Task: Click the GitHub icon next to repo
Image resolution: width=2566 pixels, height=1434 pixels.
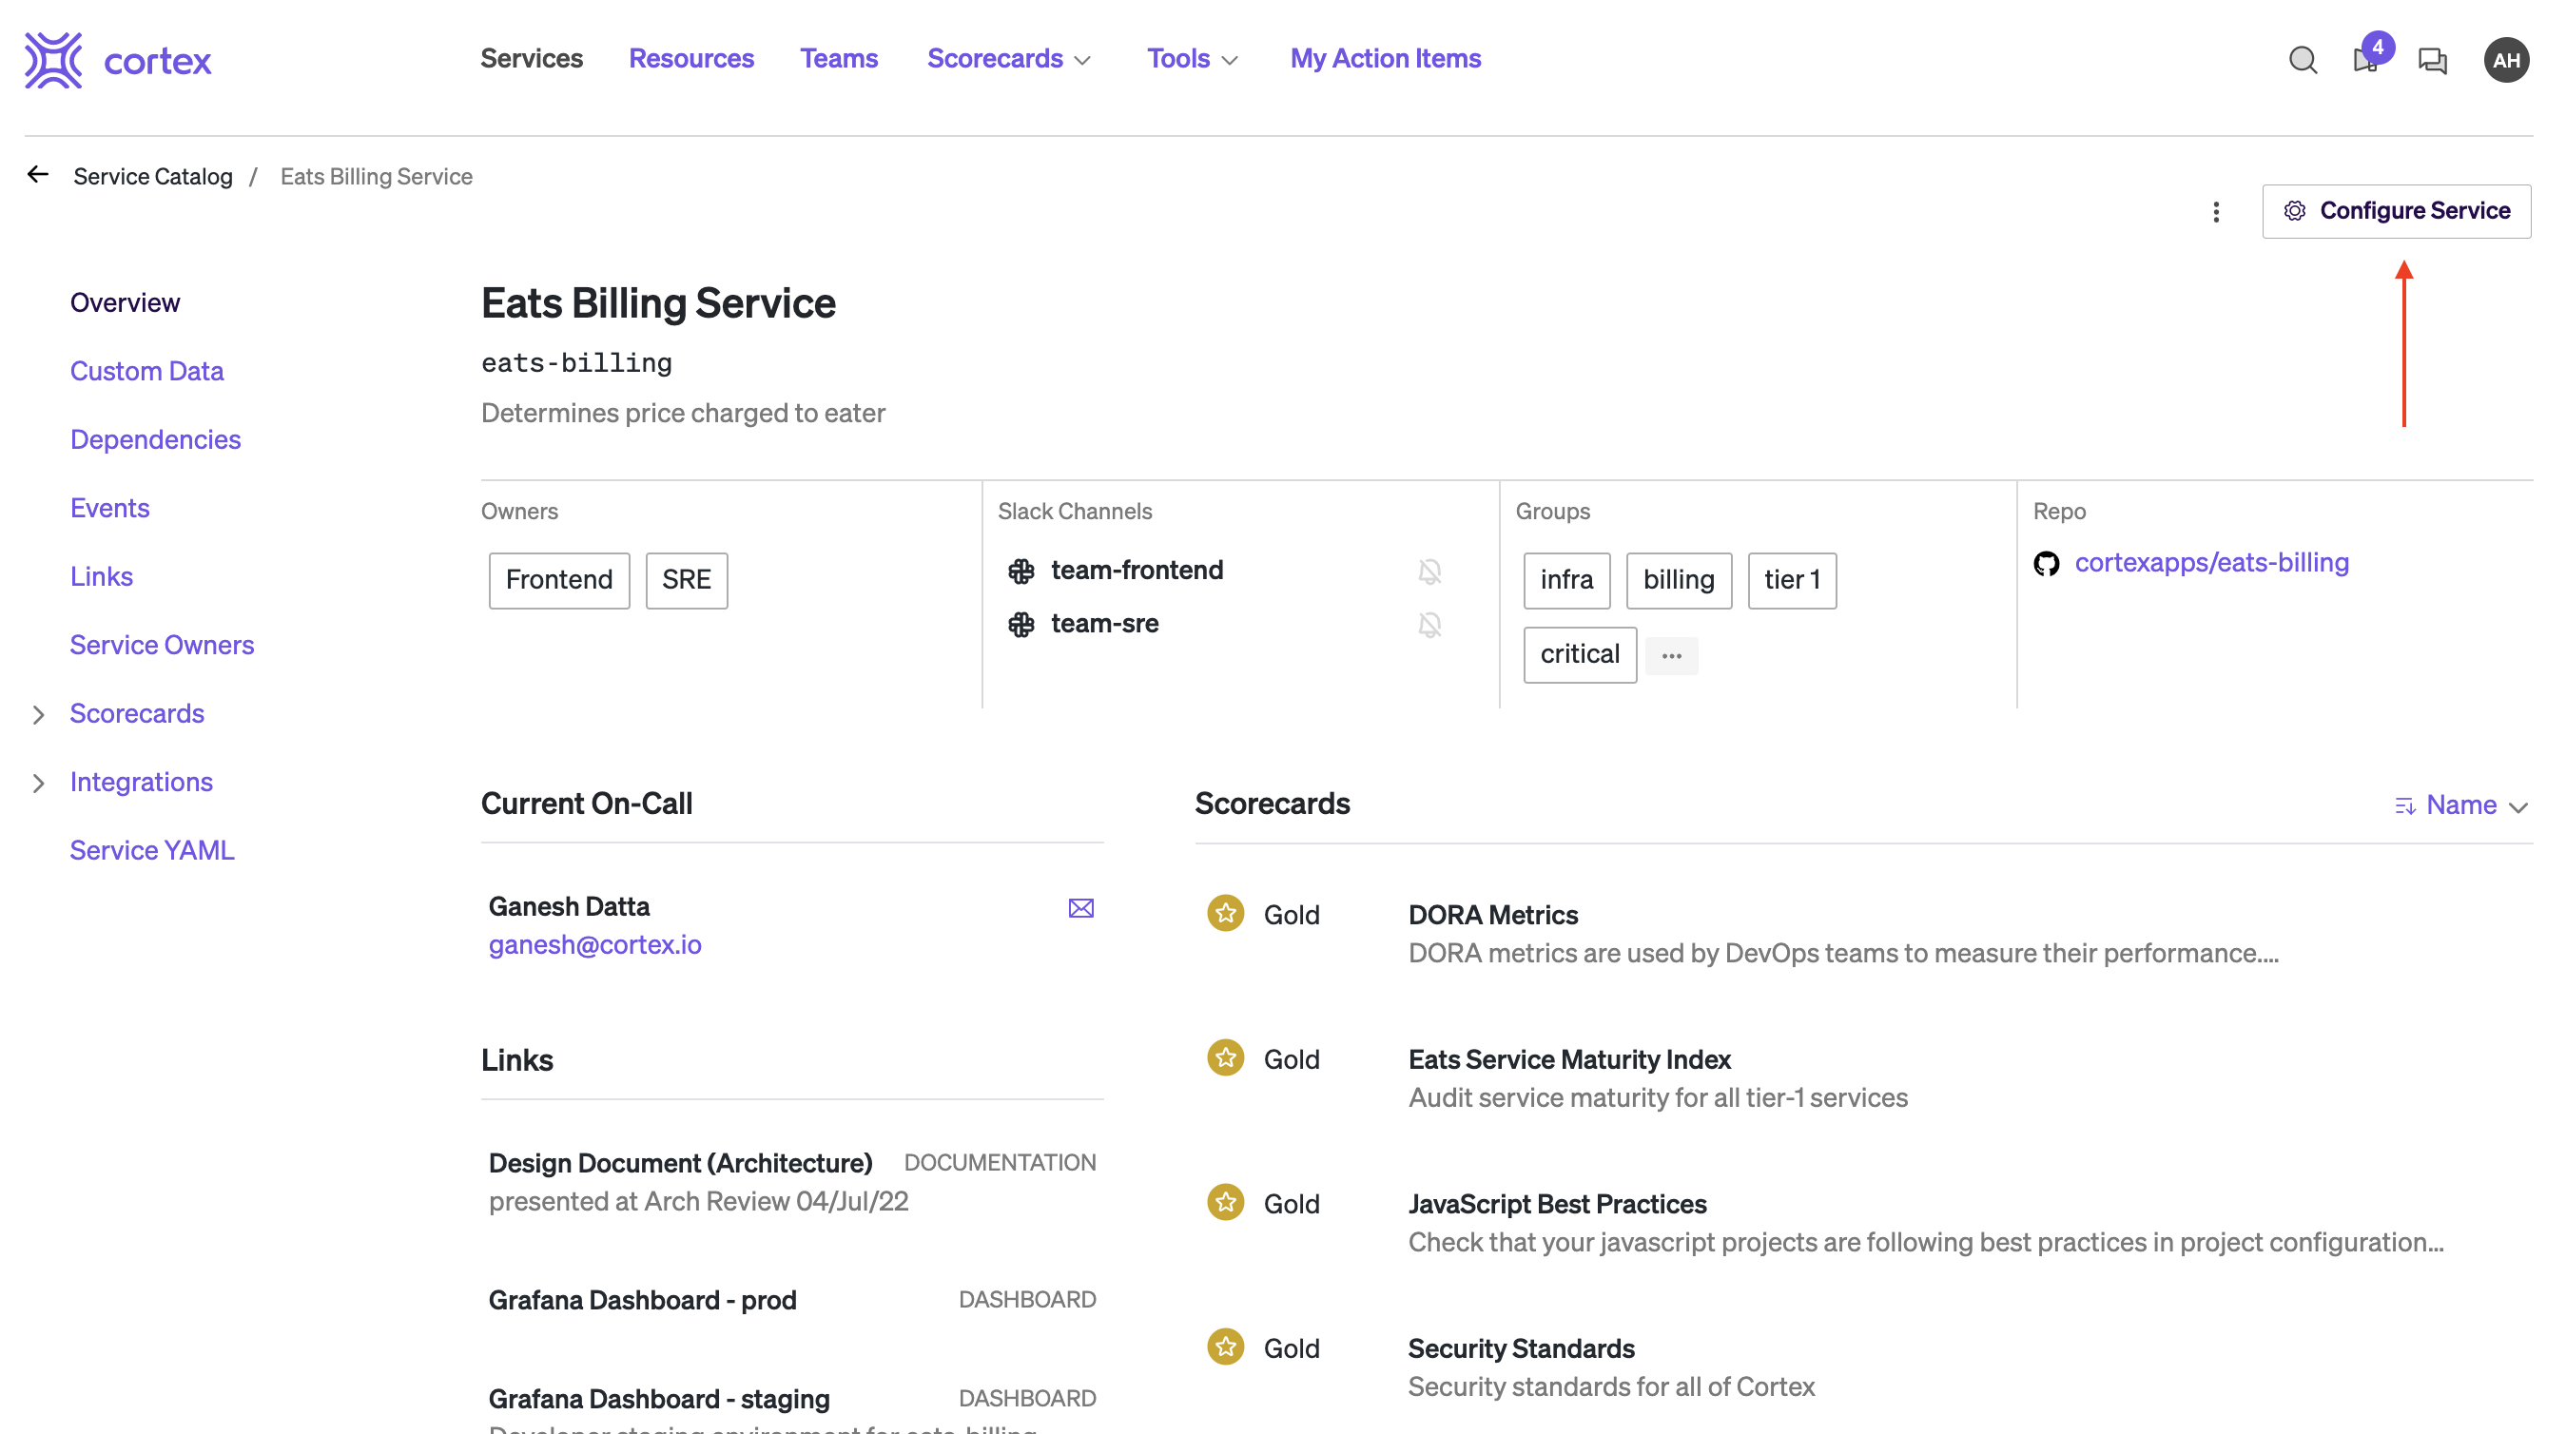Action: (x=2046, y=564)
